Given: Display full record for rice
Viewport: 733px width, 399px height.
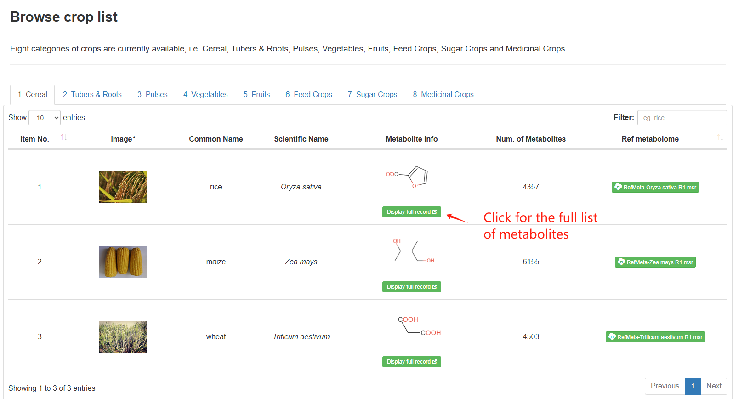Looking at the screenshot, I should pos(412,212).
